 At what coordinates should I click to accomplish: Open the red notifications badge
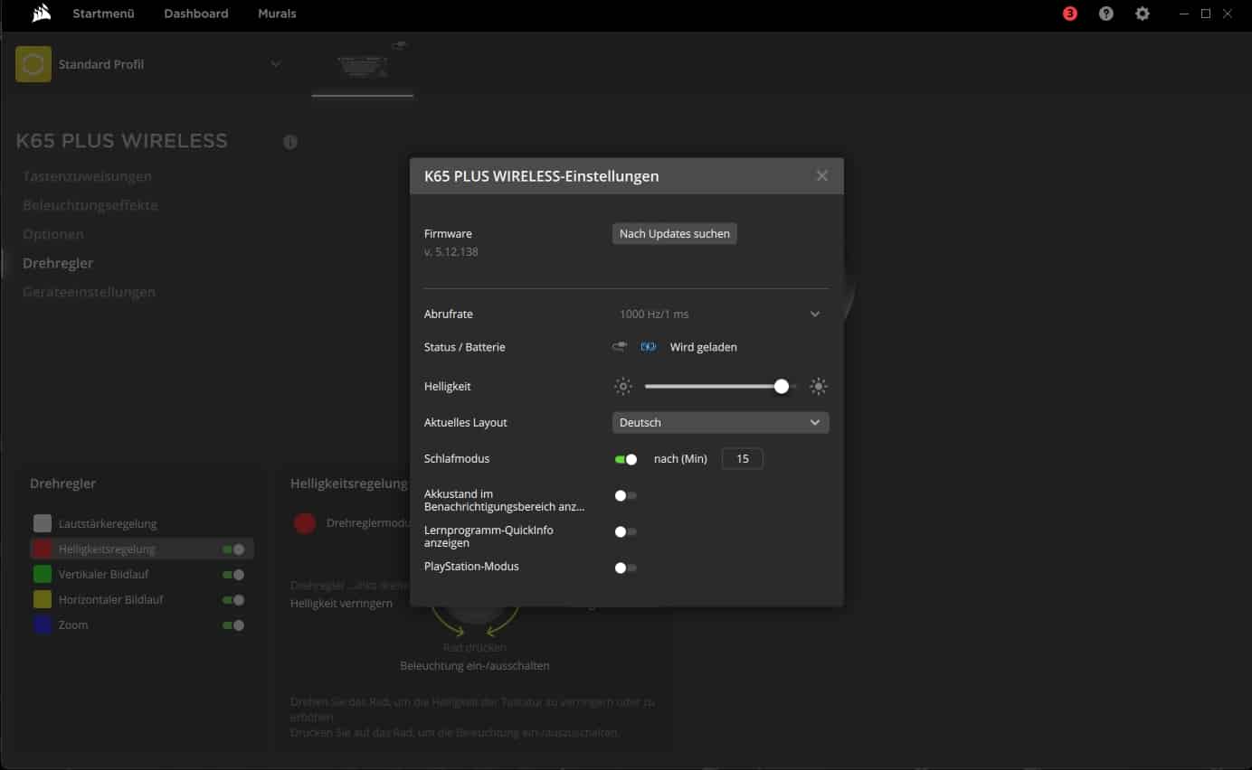pos(1070,14)
